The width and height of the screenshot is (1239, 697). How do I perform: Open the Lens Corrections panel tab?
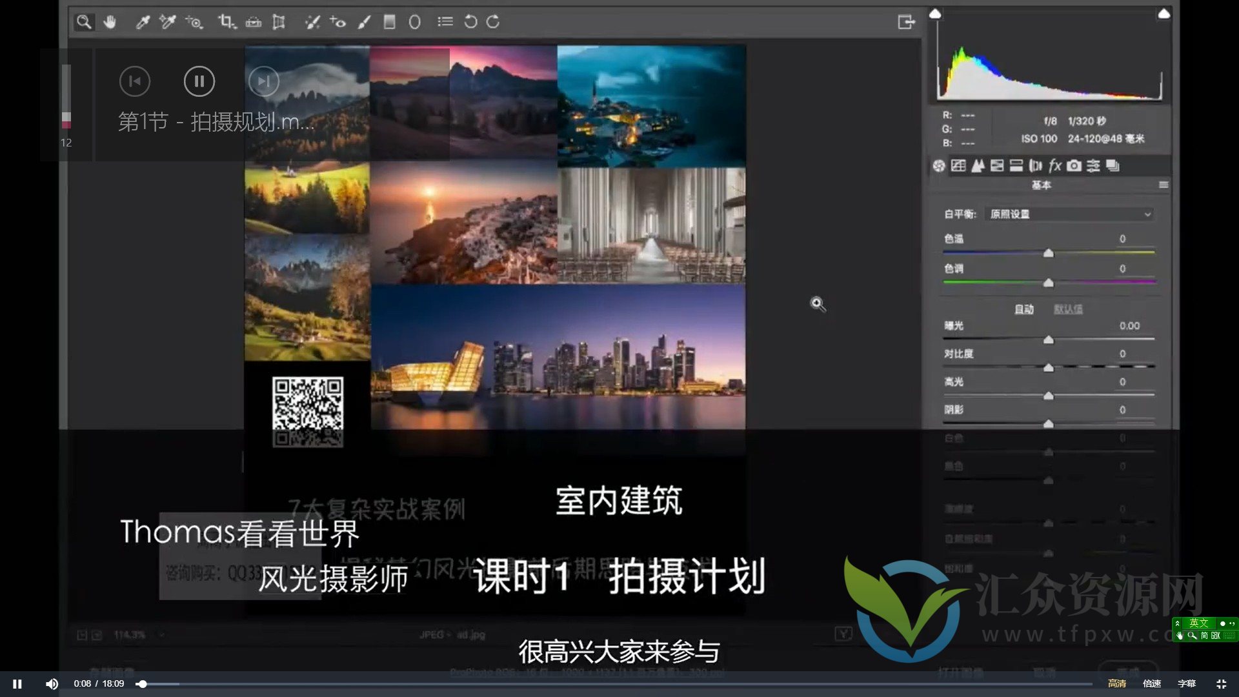point(1036,166)
